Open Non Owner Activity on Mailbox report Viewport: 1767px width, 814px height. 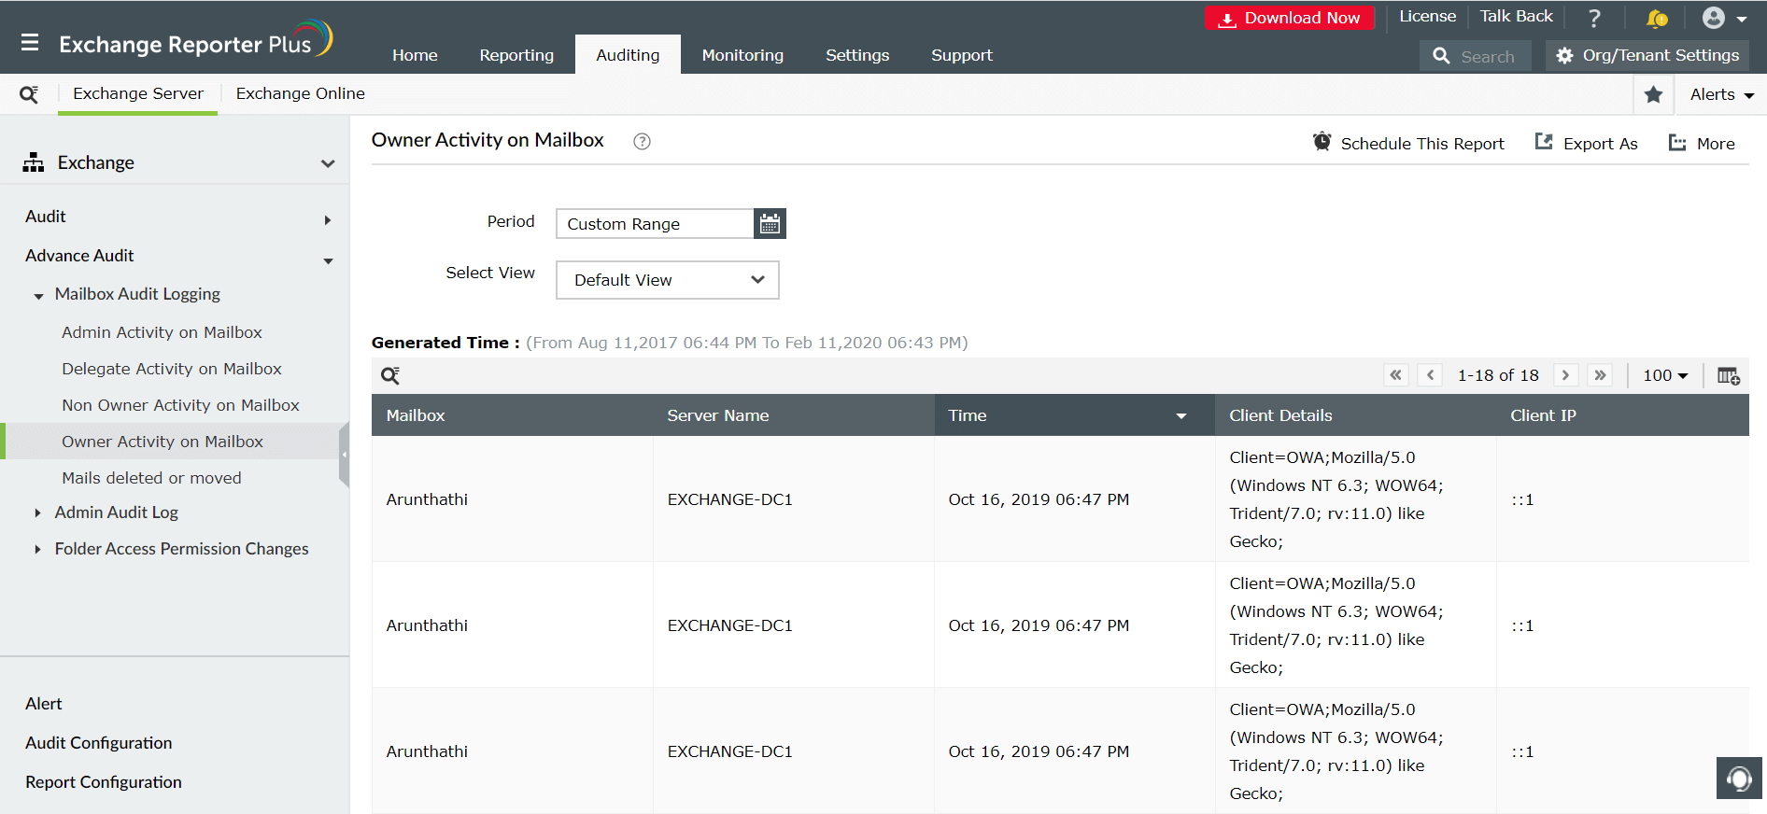coord(180,405)
